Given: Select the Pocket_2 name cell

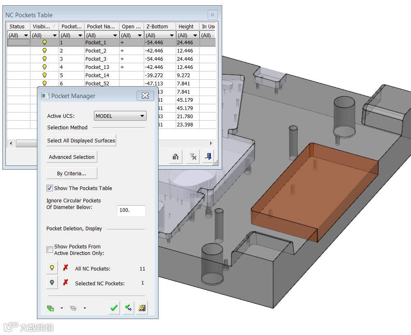Looking at the screenshot, I should click(102, 50).
